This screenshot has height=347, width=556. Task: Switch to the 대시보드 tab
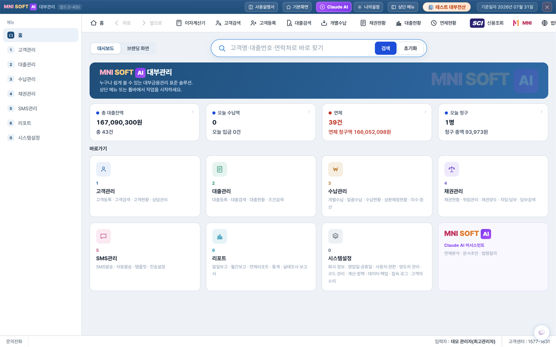pyautogui.click(x=106, y=48)
